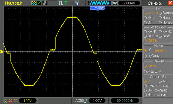Image resolution: width=173 pixels, height=104 pixels.
Task: Click the pulse trigger status icon
Action: [x=61, y=3]
